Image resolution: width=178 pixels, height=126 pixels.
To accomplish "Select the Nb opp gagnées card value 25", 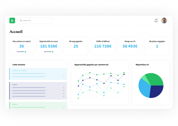I will point(76,46).
